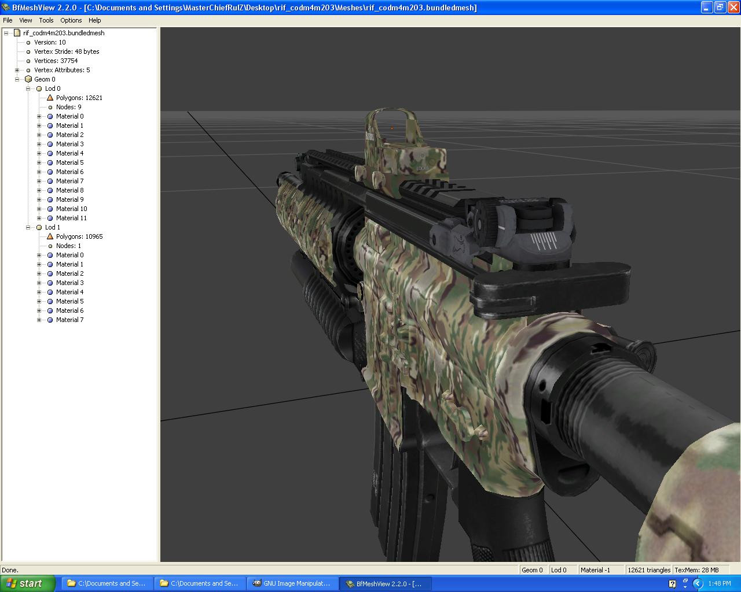Select the Lod 1 icon
741x592 pixels.
39,227
